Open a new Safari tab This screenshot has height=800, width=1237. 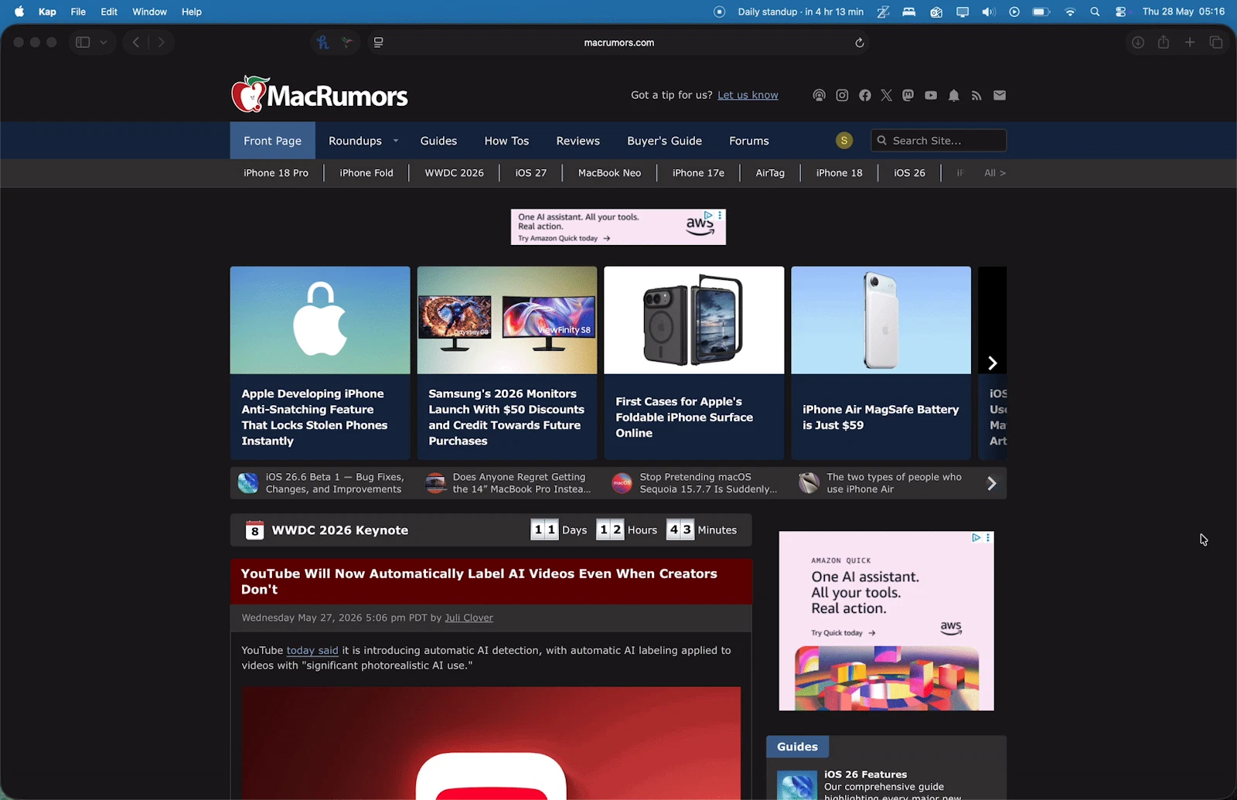click(1190, 43)
